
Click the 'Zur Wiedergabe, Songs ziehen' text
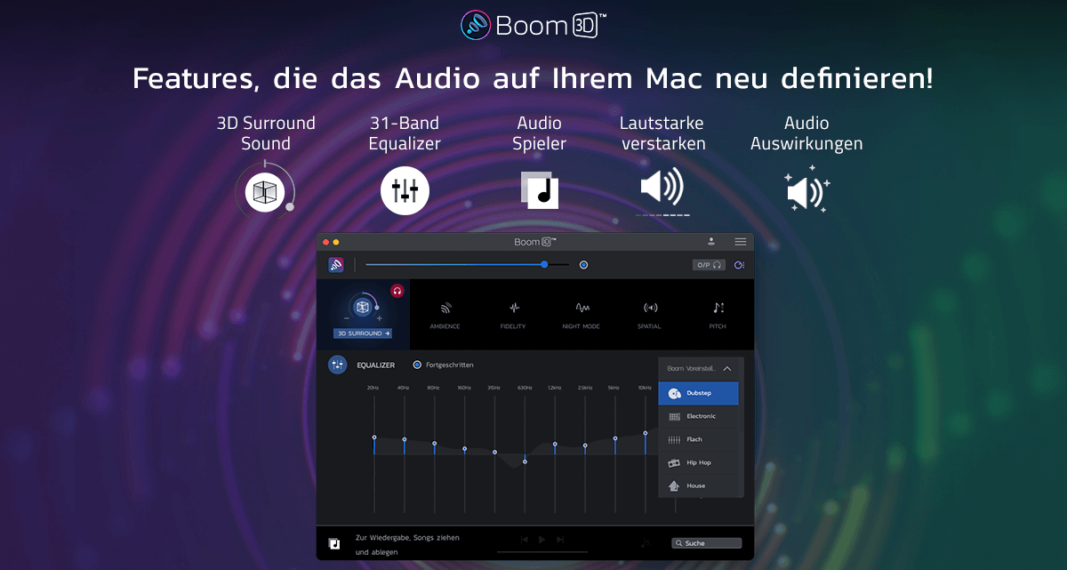[x=408, y=538]
